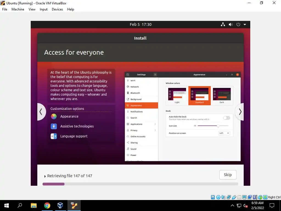Select the Dark window color thumbnail
The height and width of the screenshot is (211, 281).
222,95
